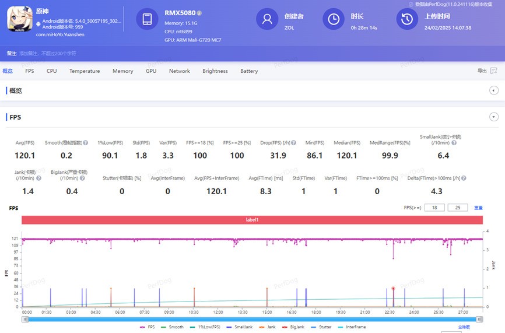Switch to the Temperature tab
505x333 pixels.
[85, 71]
